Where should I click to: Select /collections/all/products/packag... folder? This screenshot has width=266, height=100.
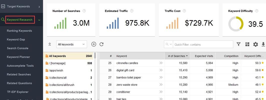(x=69, y=92)
